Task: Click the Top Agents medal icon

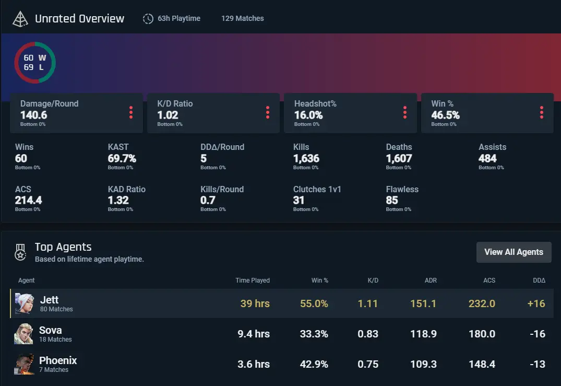Action: [x=20, y=252]
